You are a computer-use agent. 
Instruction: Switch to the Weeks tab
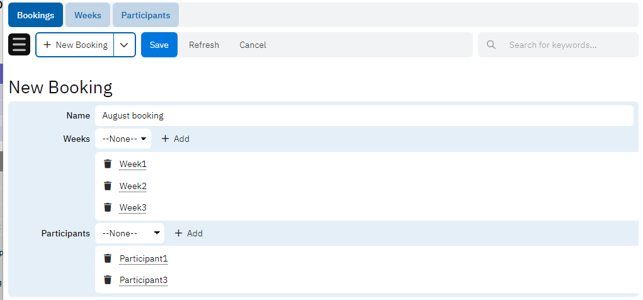pos(88,15)
